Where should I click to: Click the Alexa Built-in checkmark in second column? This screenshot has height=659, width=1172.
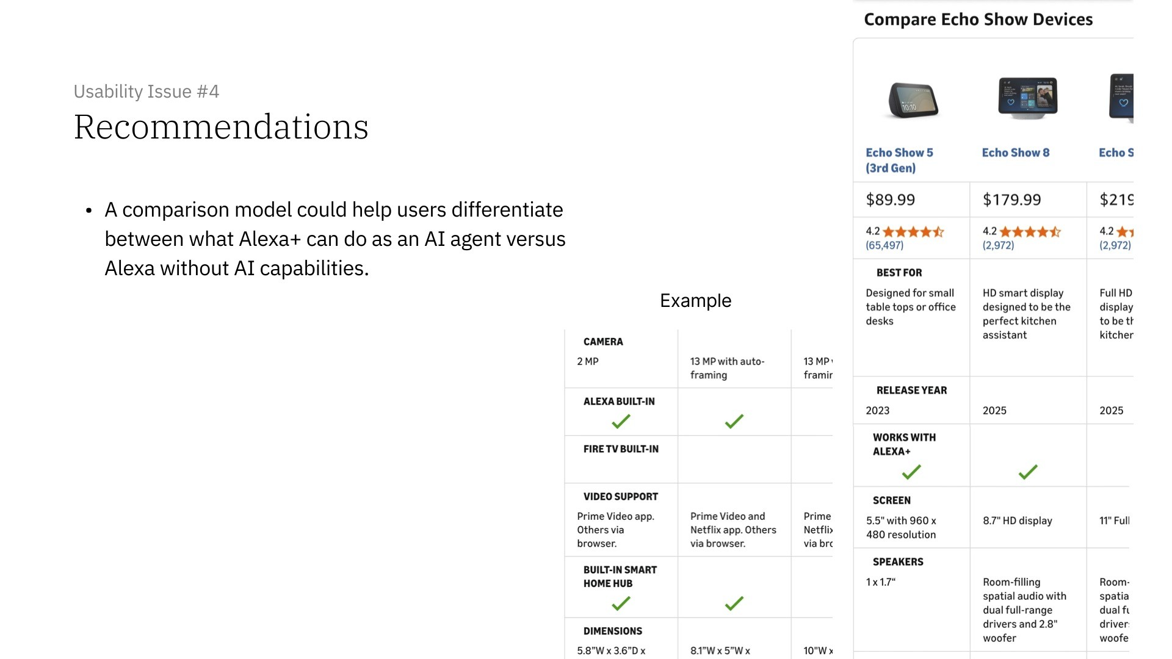(734, 421)
